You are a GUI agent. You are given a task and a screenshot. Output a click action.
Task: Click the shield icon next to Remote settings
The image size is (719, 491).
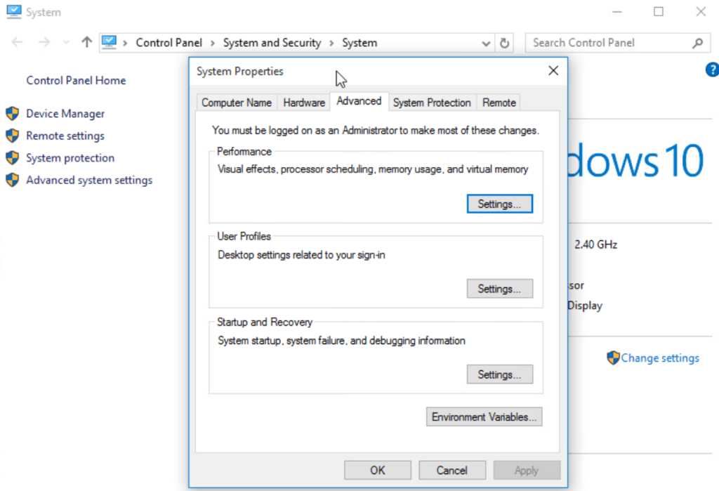tap(12, 136)
